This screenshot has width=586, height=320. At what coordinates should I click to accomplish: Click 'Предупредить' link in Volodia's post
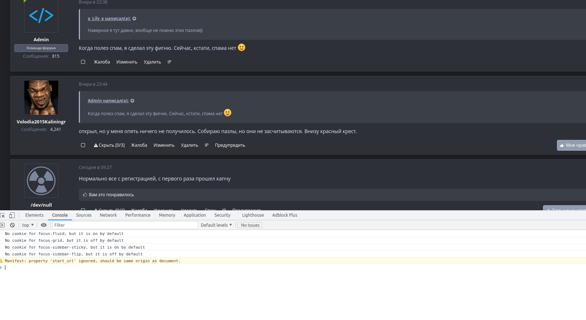click(x=230, y=145)
